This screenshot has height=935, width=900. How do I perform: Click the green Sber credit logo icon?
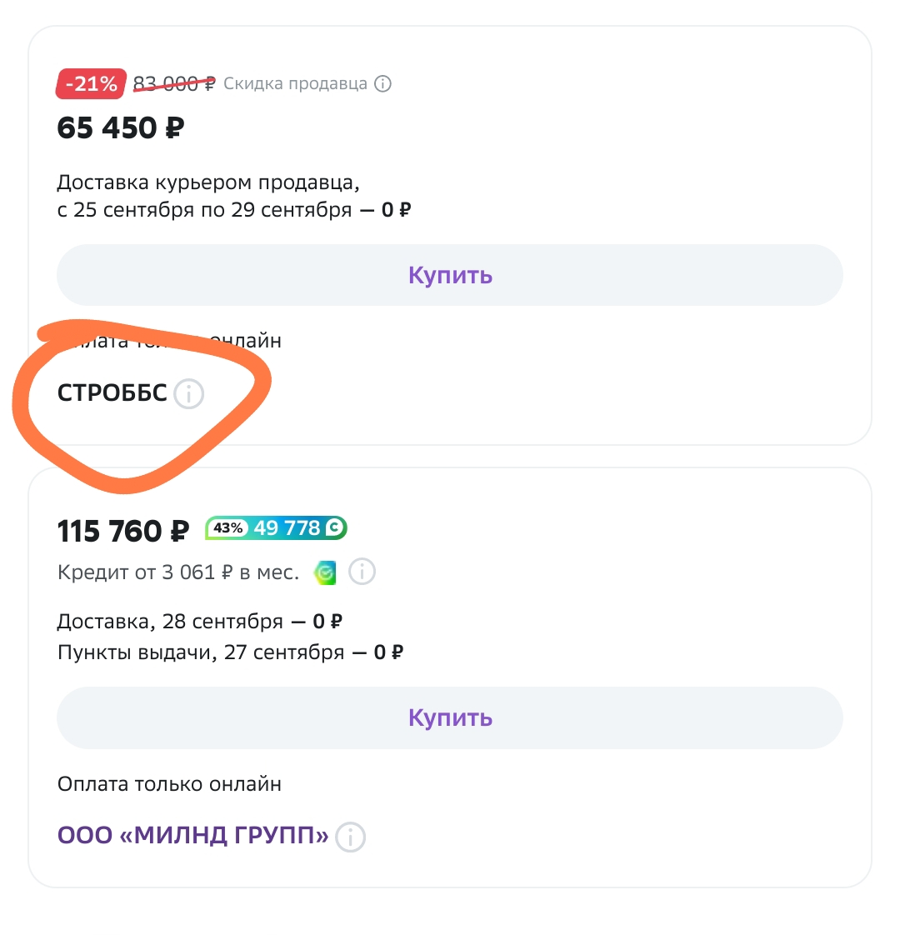tap(325, 573)
